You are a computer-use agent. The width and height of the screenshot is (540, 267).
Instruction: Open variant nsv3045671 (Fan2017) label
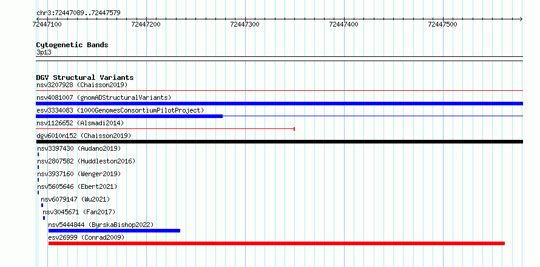click(79, 212)
